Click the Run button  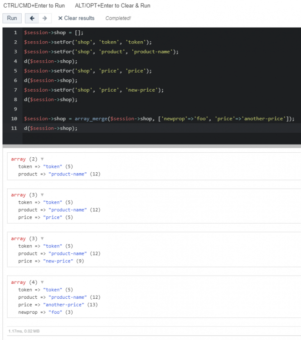click(x=12, y=18)
